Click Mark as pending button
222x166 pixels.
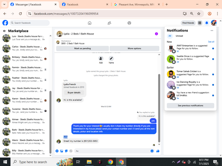[83, 48]
